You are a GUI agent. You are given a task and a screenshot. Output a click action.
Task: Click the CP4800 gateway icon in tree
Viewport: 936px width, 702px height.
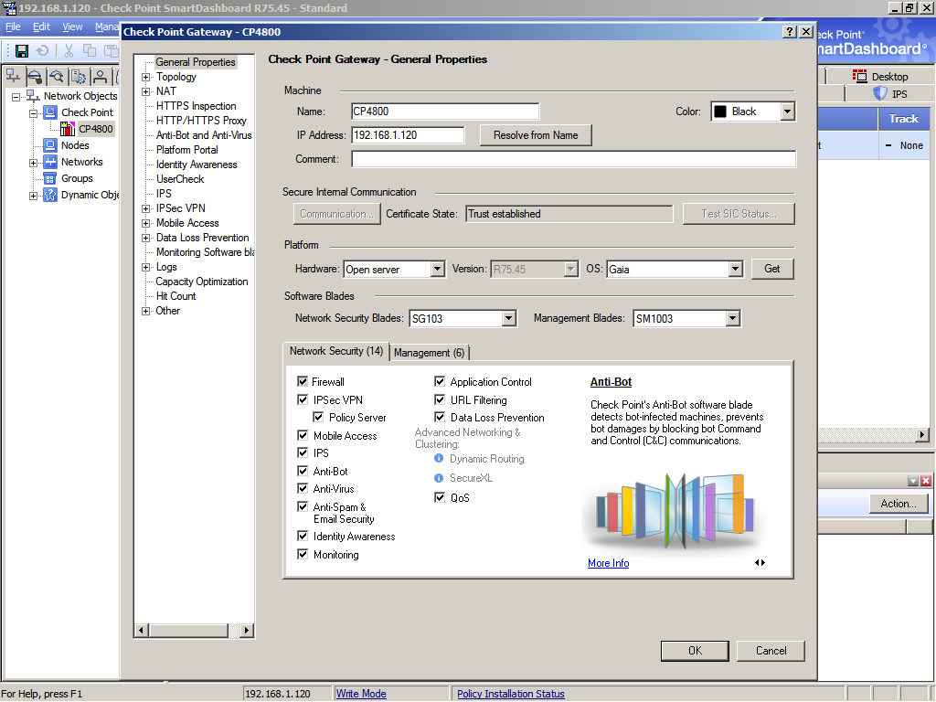[x=68, y=128]
